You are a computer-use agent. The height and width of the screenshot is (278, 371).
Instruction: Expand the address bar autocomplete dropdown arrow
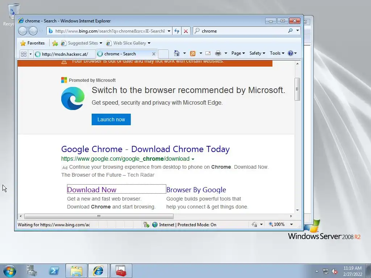click(x=169, y=31)
